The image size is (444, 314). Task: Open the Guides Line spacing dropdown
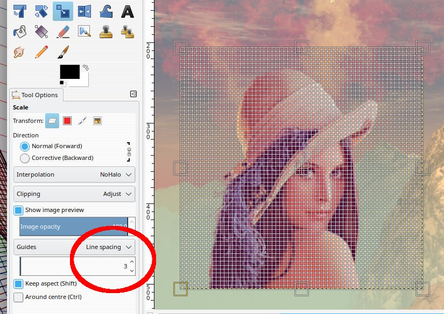tap(74, 247)
